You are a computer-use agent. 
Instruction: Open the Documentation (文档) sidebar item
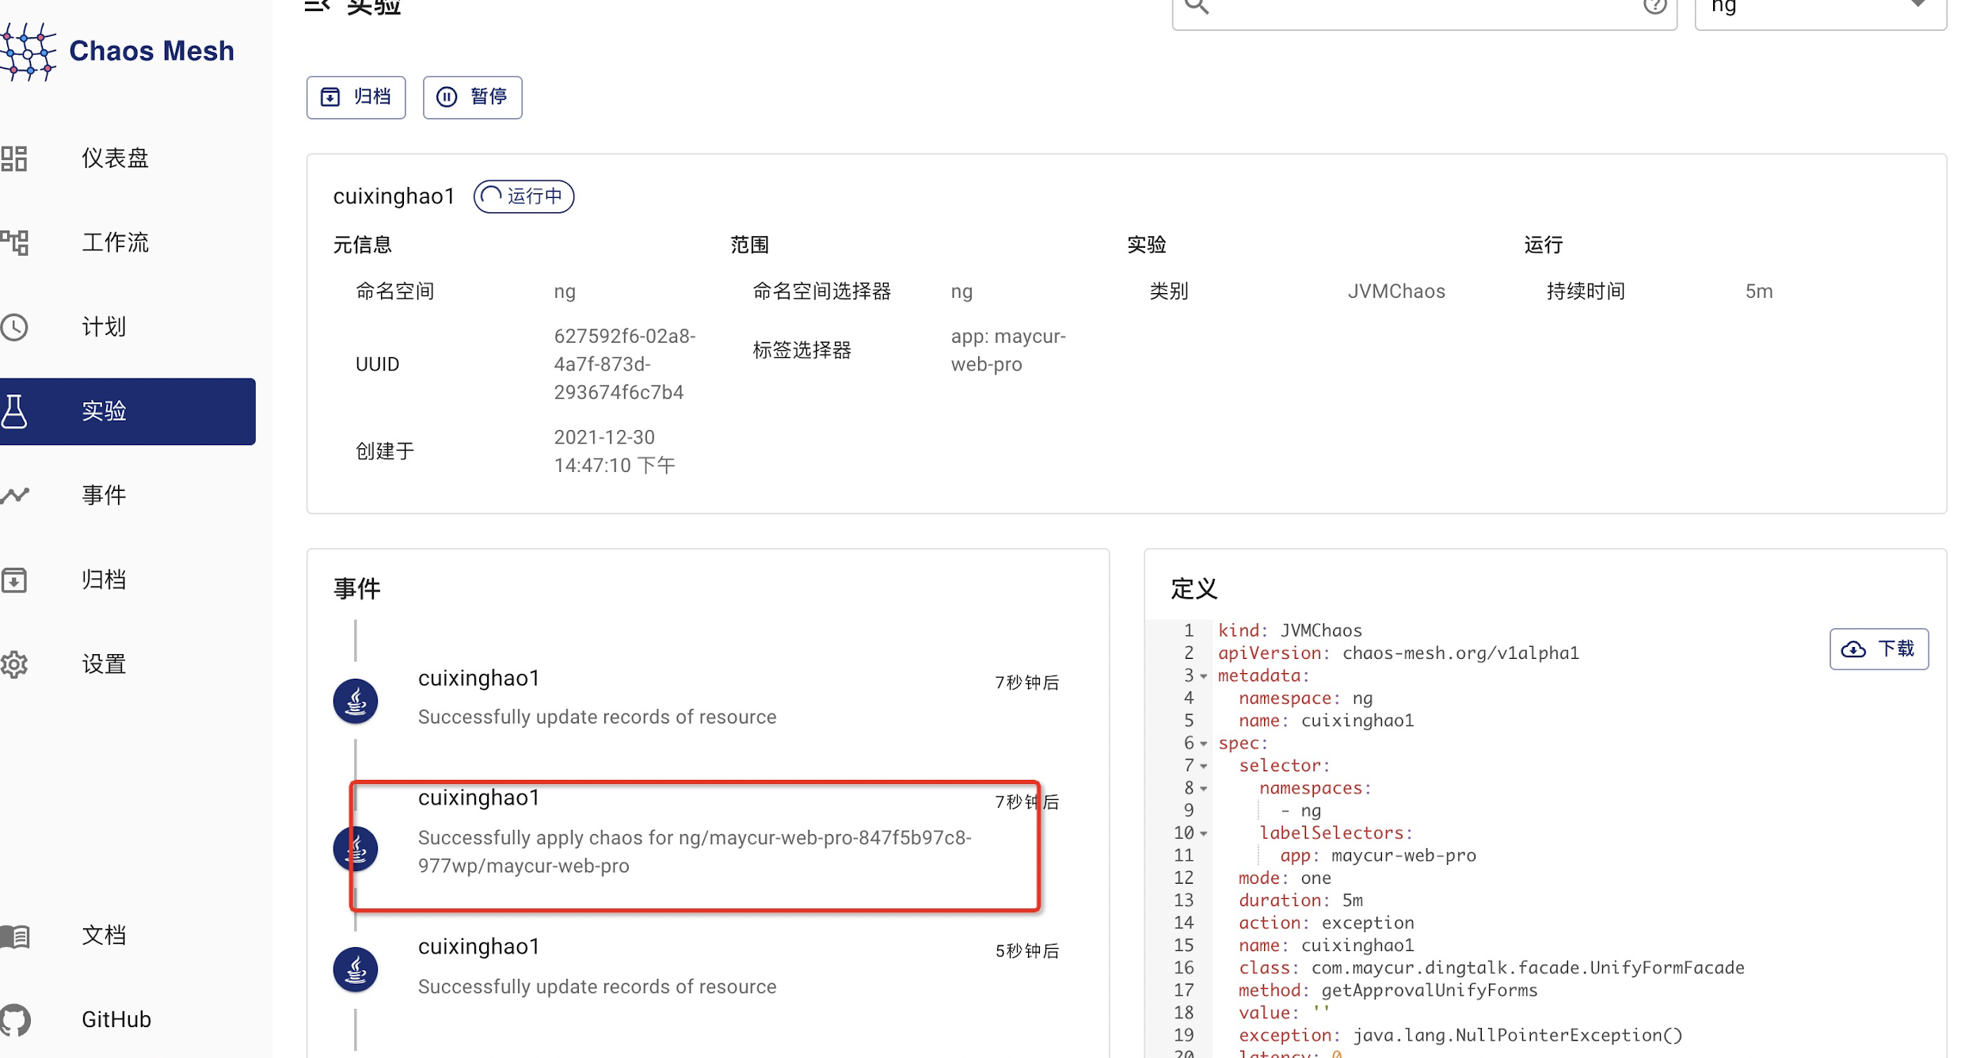104,935
